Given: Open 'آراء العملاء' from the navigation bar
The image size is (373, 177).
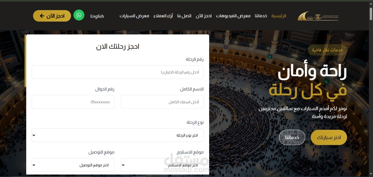Looking at the screenshot, I should click(x=163, y=16).
